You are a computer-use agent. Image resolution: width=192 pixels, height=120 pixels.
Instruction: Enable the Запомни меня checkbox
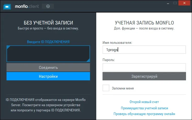coord(106,88)
